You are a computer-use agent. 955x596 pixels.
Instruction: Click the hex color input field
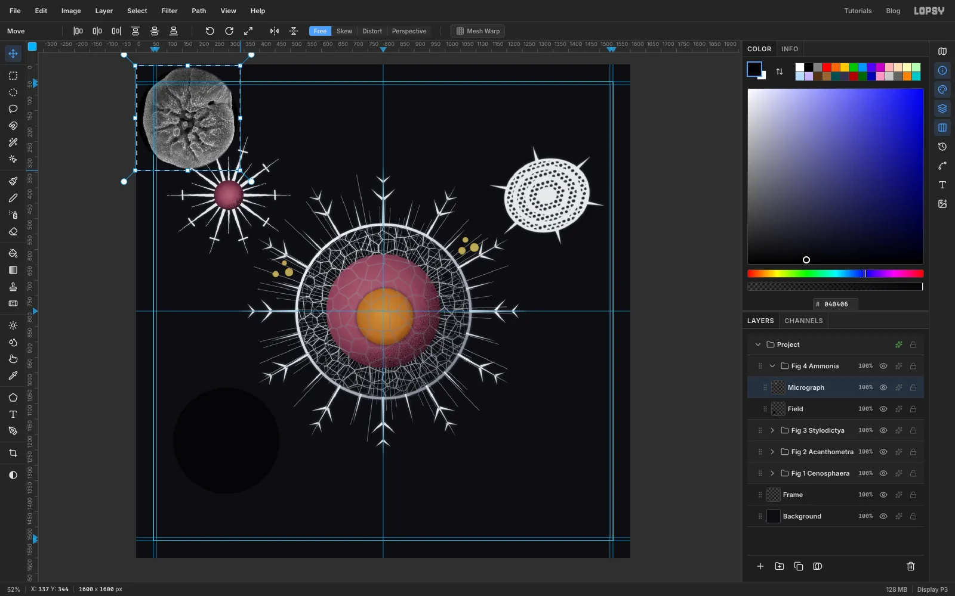[836, 304]
